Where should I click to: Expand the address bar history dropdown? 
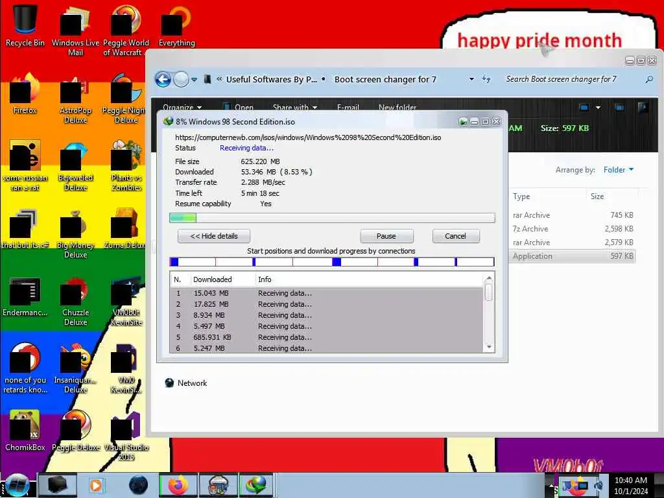click(x=471, y=79)
